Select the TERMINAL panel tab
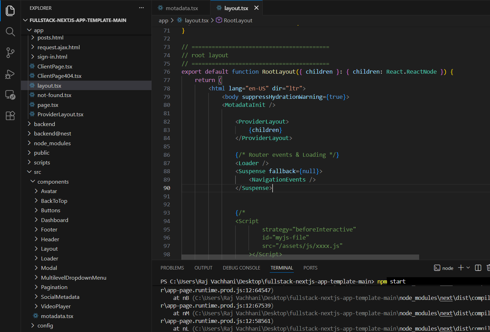Image resolution: width=490 pixels, height=332 pixels. click(282, 268)
